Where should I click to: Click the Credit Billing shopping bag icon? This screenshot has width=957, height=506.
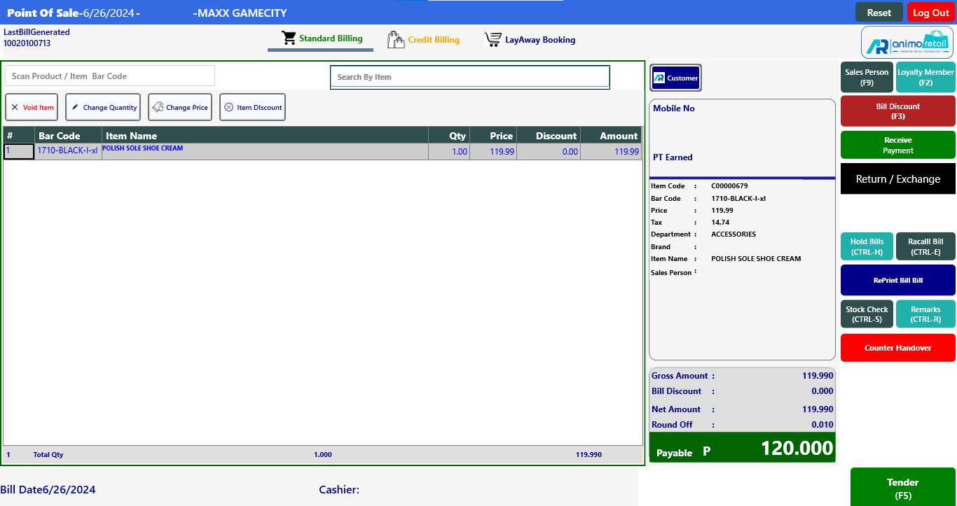(x=396, y=39)
